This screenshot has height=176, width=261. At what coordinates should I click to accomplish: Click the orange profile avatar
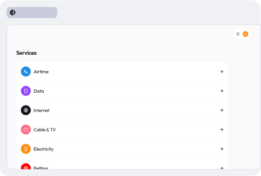(x=246, y=34)
